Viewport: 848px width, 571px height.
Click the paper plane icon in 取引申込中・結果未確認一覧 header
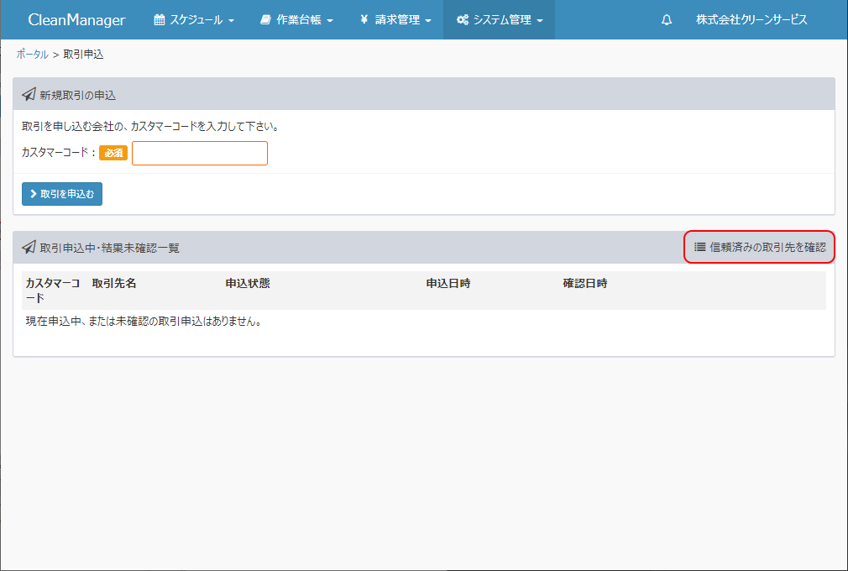(29, 248)
